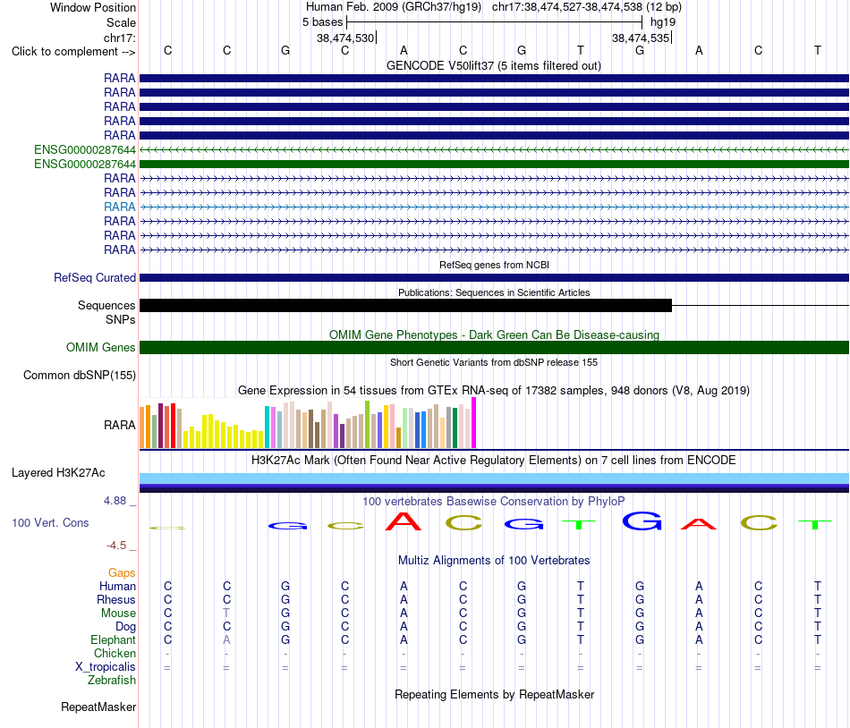Open the GENCODE V50lift37 track title
This screenshot has height=728, width=850.
pos(493,65)
